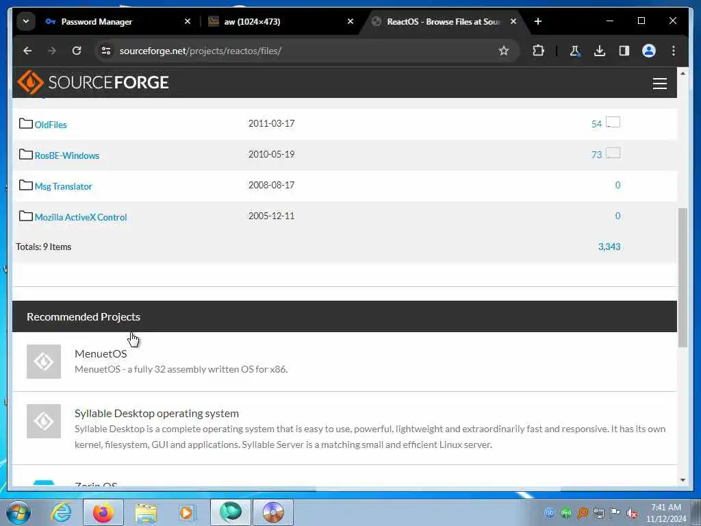Screen dimensions: 701x526
Task: Switch to the aw (1024×473) tab
Action: coord(252,21)
